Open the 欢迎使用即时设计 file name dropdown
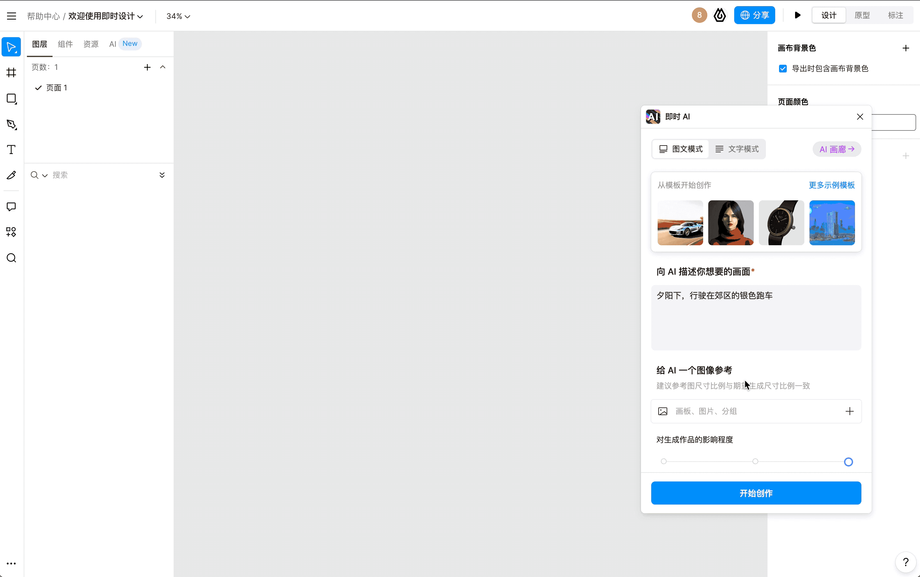920x577 pixels. coord(105,16)
